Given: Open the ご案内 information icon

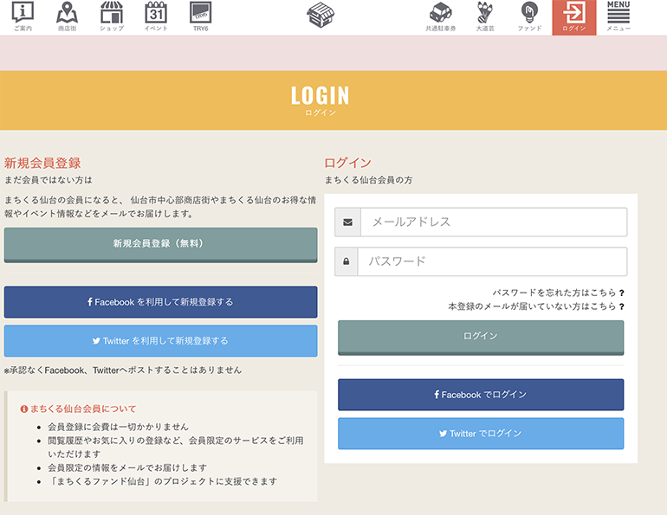Looking at the screenshot, I should pos(23,17).
